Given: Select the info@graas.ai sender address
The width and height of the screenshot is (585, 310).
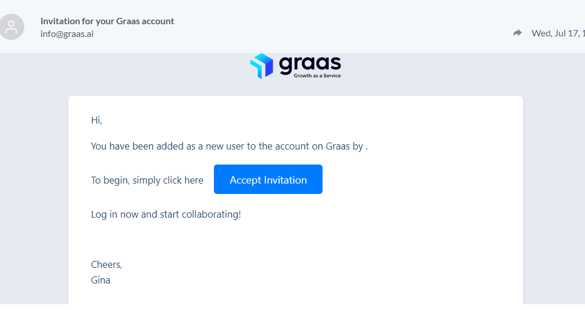Looking at the screenshot, I should pyautogui.click(x=67, y=34).
